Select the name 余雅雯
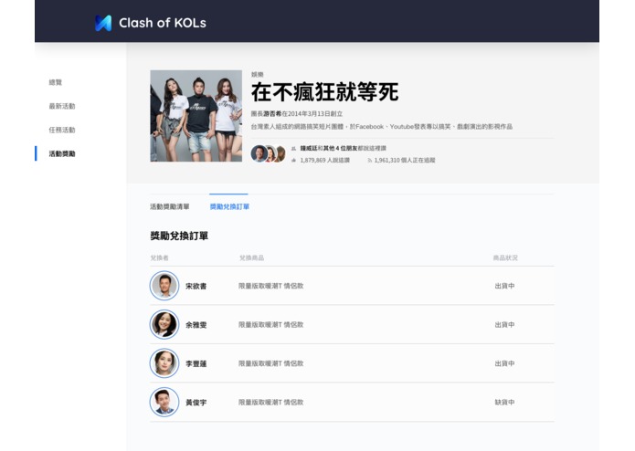Viewport: 635px width, 451px height. (x=196, y=325)
